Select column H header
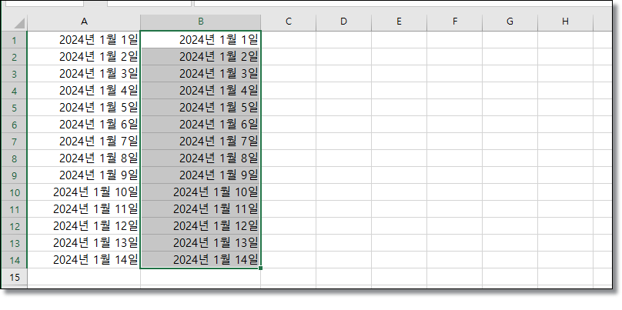Viewport: 622px width, 310px height. pyautogui.click(x=565, y=22)
